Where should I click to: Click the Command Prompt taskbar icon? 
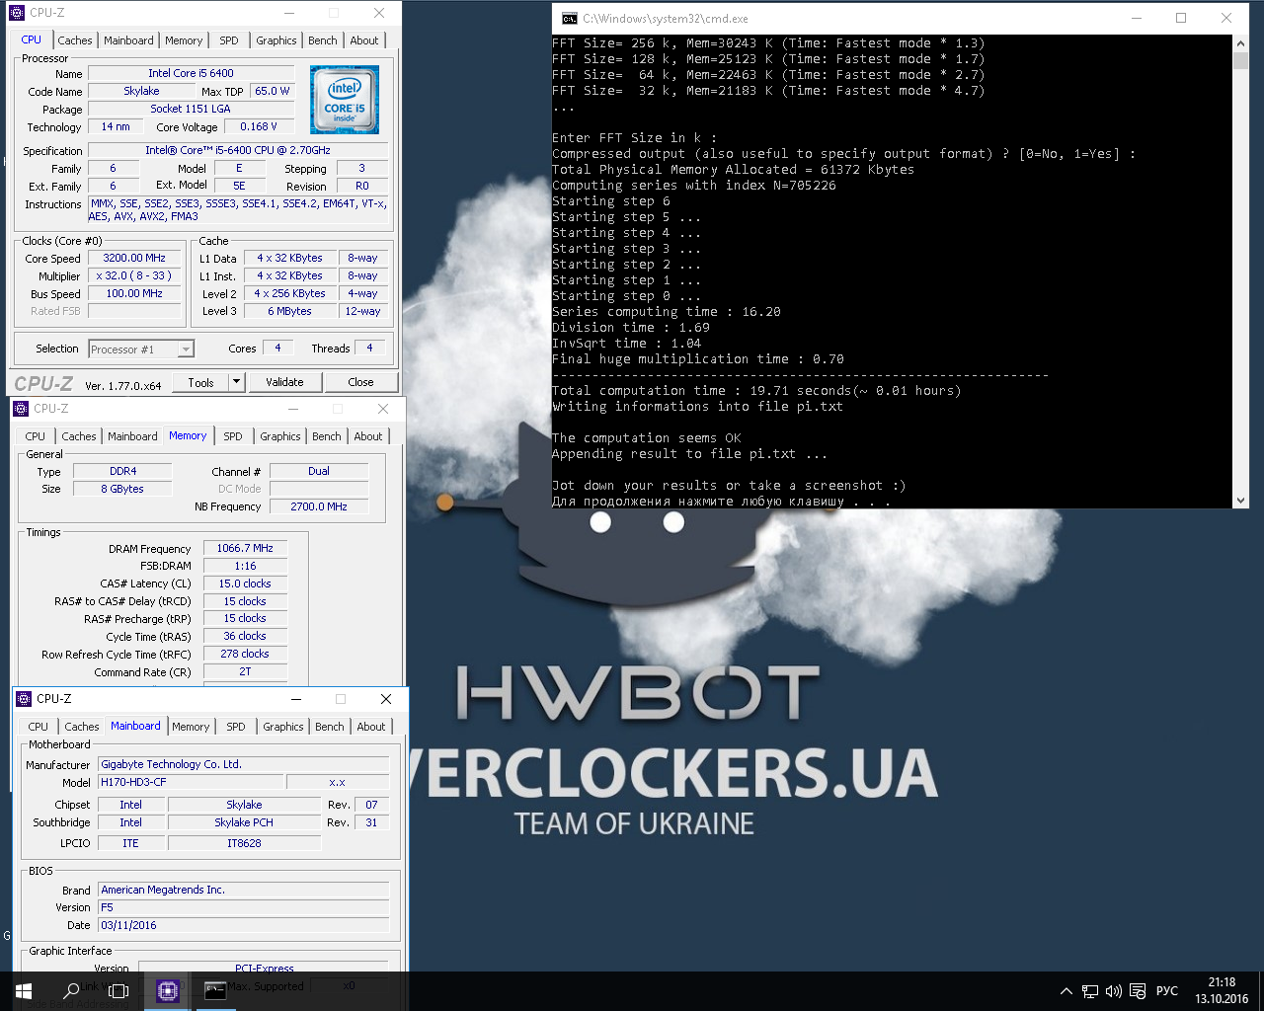[x=214, y=990]
